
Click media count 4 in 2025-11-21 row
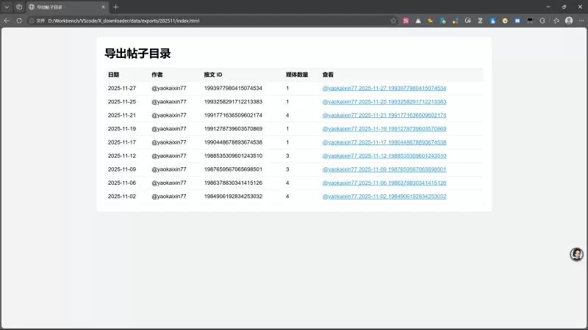[287, 115]
